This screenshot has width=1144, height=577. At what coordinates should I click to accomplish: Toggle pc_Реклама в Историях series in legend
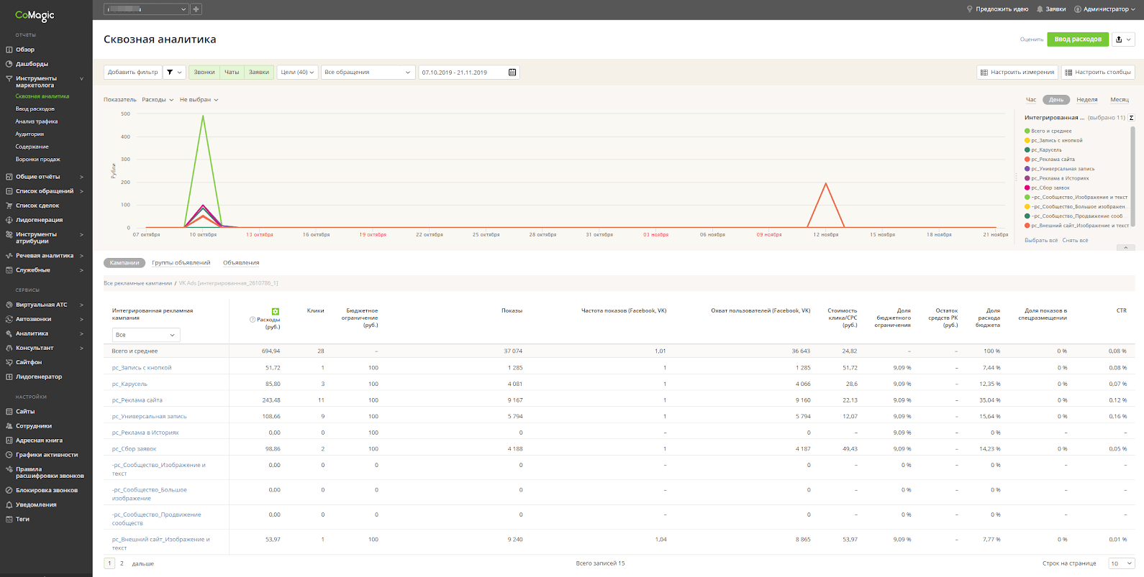pos(1056,178)
